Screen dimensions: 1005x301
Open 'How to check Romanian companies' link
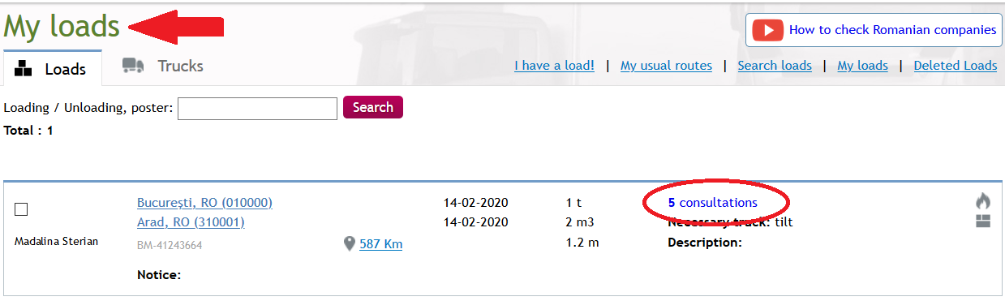(x=892, y=30)
